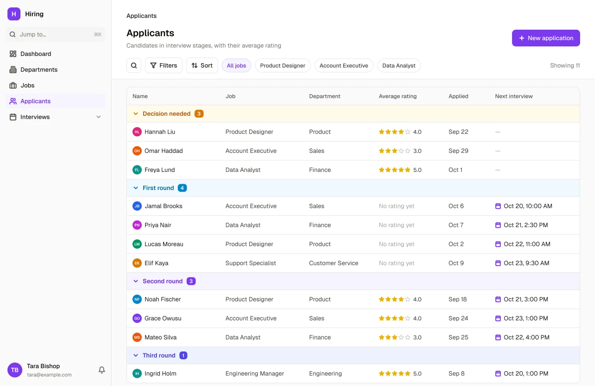Click Ingrid Holm's 'Oct 20, 1:00 PM' interview

522,373
